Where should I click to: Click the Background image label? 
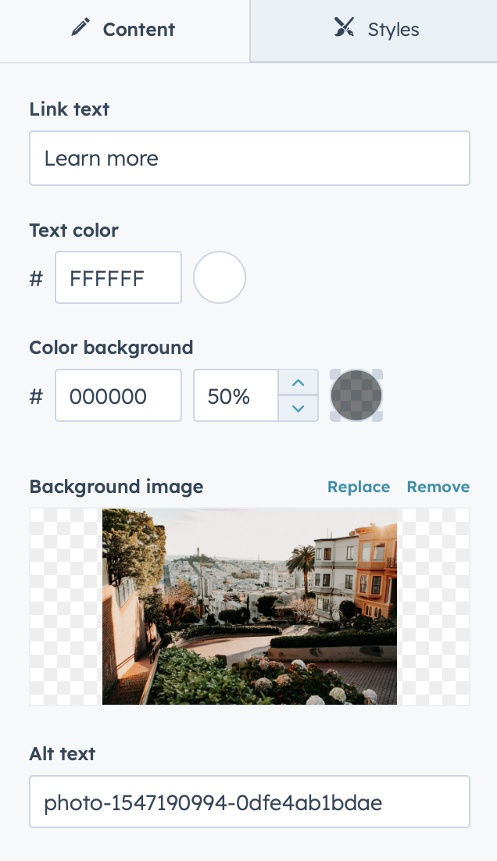[116, 487]
